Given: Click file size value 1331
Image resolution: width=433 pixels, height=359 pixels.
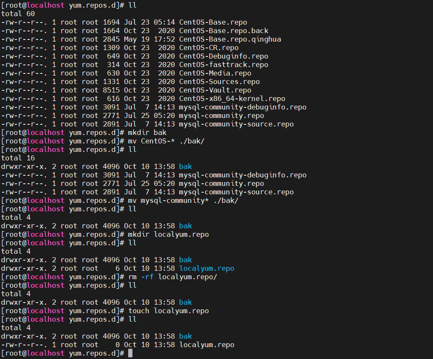Looking at the screenshot, I should (111, 81).
